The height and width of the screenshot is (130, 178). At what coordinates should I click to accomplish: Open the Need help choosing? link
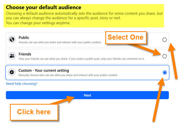22,84
